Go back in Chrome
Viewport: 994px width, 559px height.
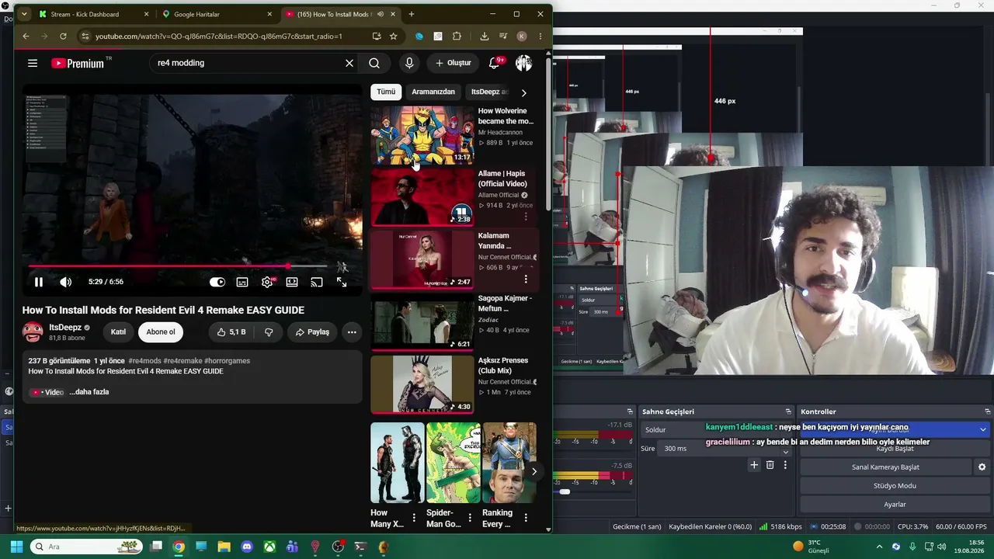tap(26, 36)
